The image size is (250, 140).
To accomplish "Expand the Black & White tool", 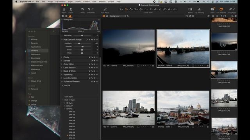I will (x=62, y=71).
